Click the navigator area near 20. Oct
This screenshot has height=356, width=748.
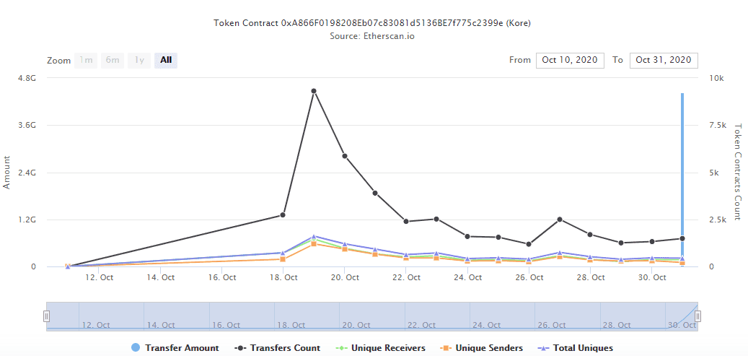(355, 317)
